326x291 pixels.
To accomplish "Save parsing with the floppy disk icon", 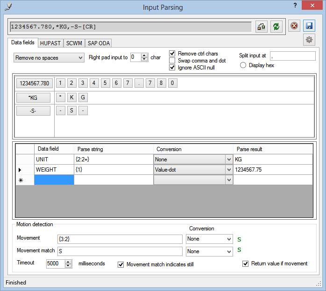I will pos(309,26).
